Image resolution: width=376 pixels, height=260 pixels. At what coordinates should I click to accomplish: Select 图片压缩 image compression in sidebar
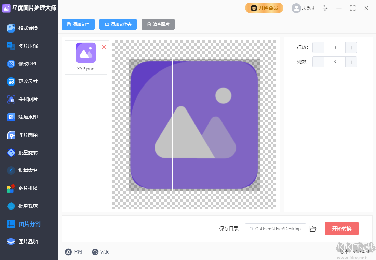coord(22,46)
